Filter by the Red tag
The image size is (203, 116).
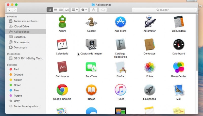pyautogui.click(x=26, y=69)
